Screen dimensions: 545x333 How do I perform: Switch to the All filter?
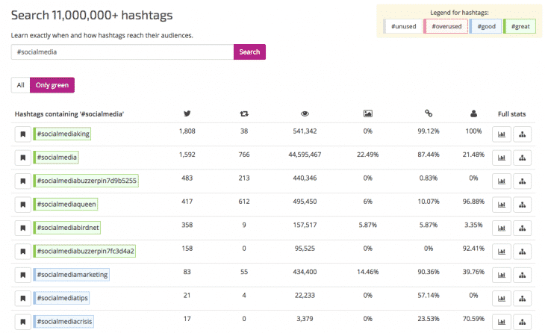pos(20,85)
